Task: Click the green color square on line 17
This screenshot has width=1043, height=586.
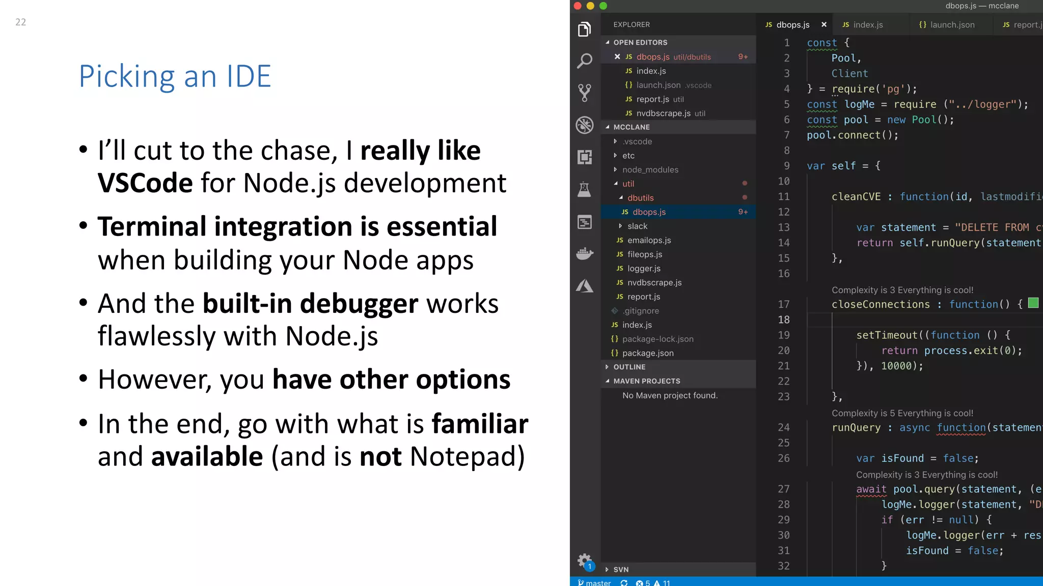Action: point(1033,303)
